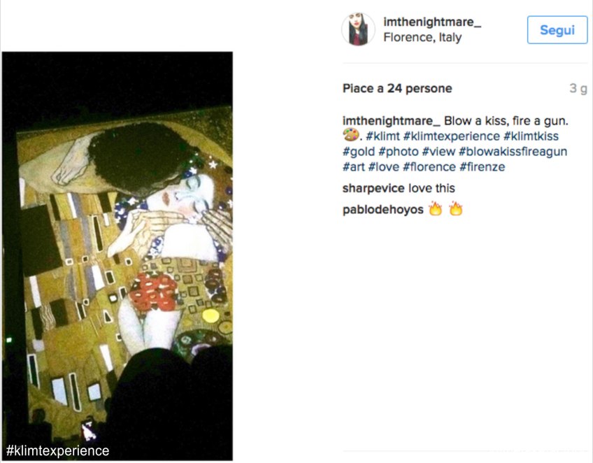Open the Florence, Italy location link

coord(422,38)
